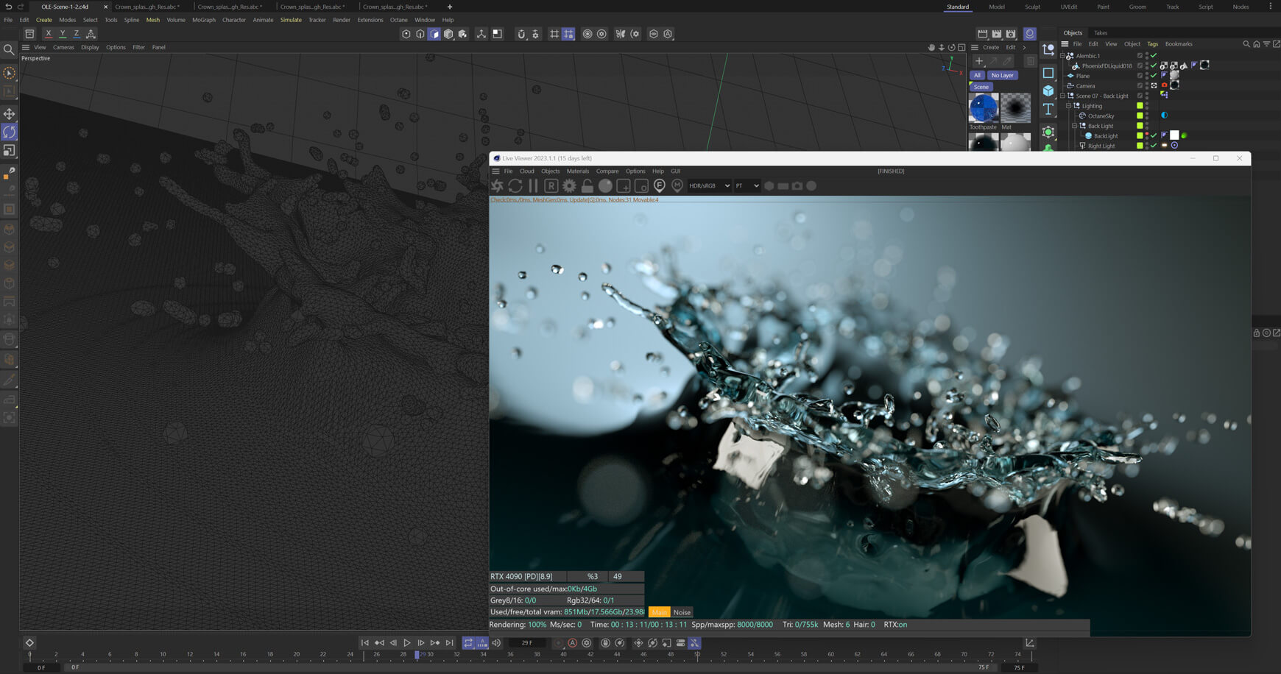
Task: Toggle camera lock icon in Live Viewer
Action: point(587,186)
